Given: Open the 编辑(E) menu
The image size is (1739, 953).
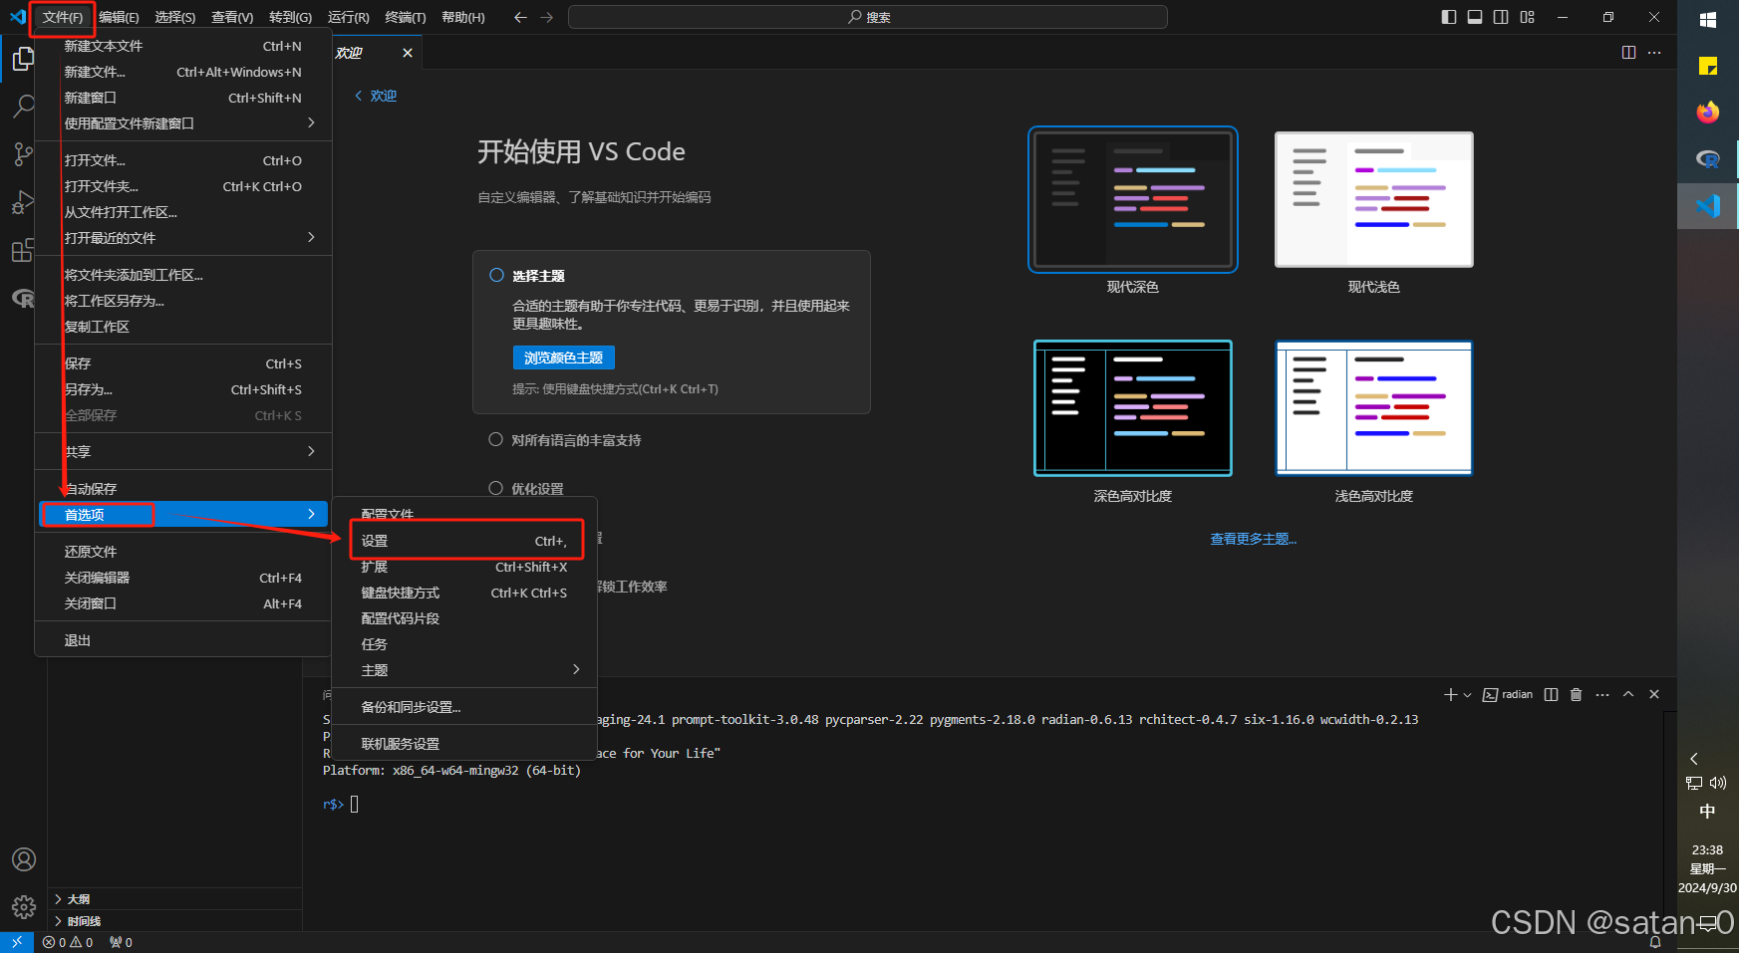Looking at the screenshot, I should 119,18.
